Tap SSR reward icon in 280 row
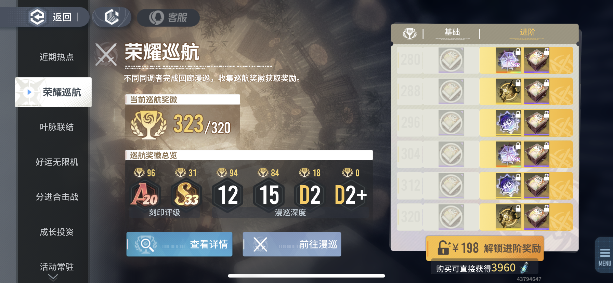Screen dimensions: 613x283 [509, 60]
